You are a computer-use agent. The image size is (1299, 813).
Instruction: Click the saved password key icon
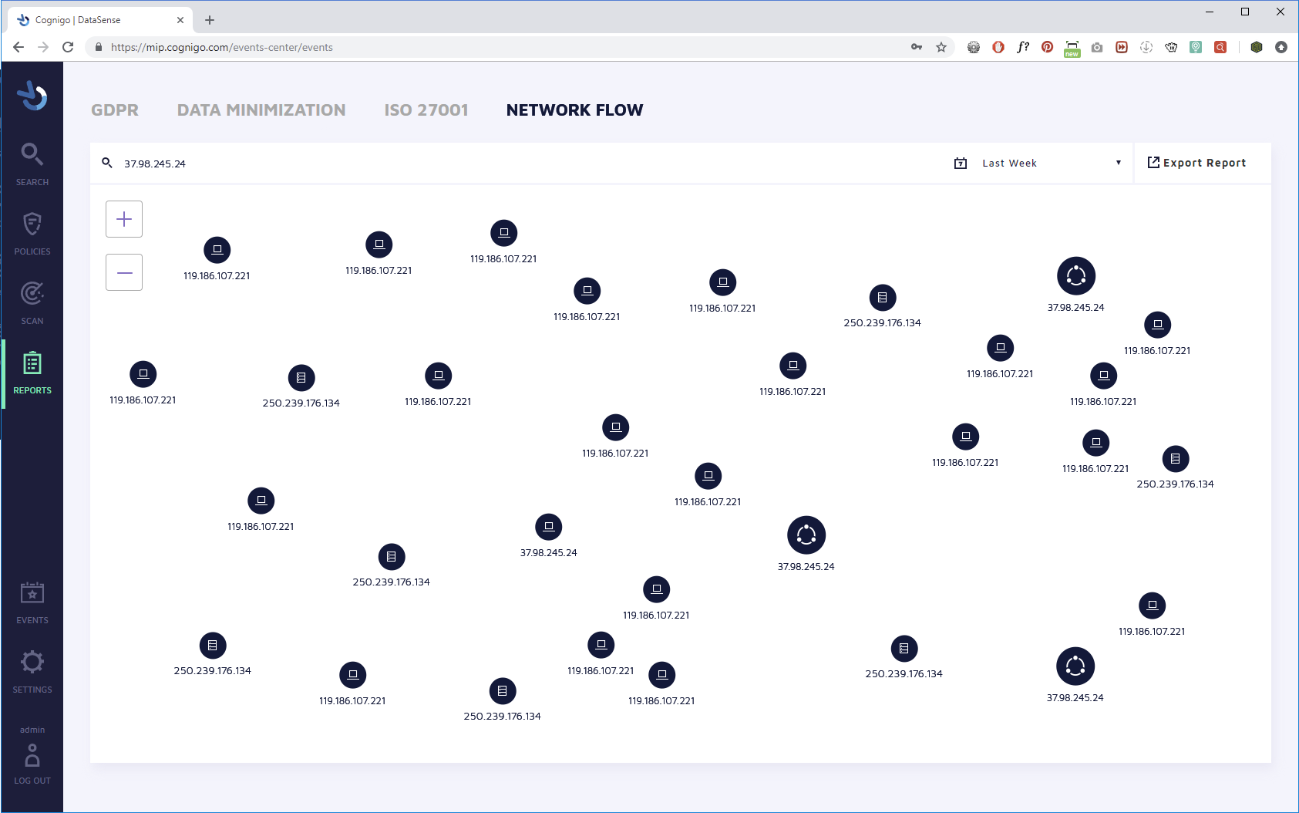click(x=917, y=47)
